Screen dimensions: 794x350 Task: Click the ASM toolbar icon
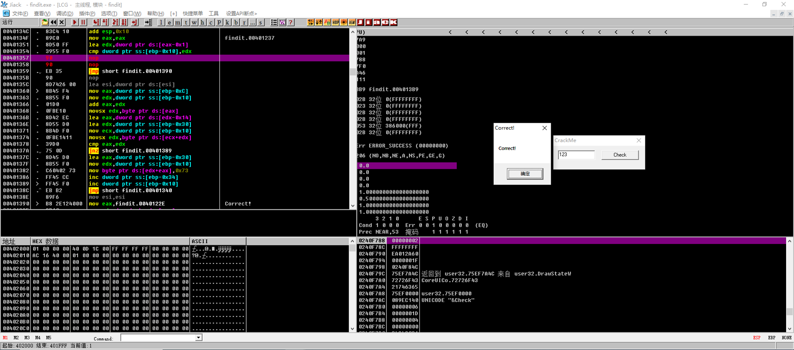click(x=352, y=22)
